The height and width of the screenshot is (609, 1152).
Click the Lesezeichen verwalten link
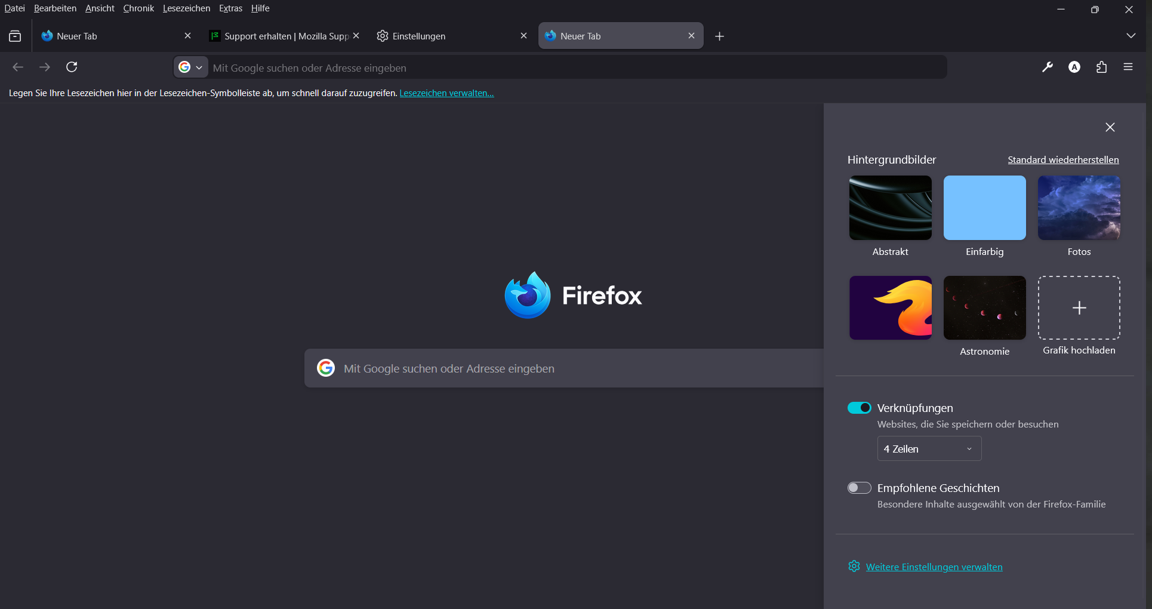pos(446,93)
